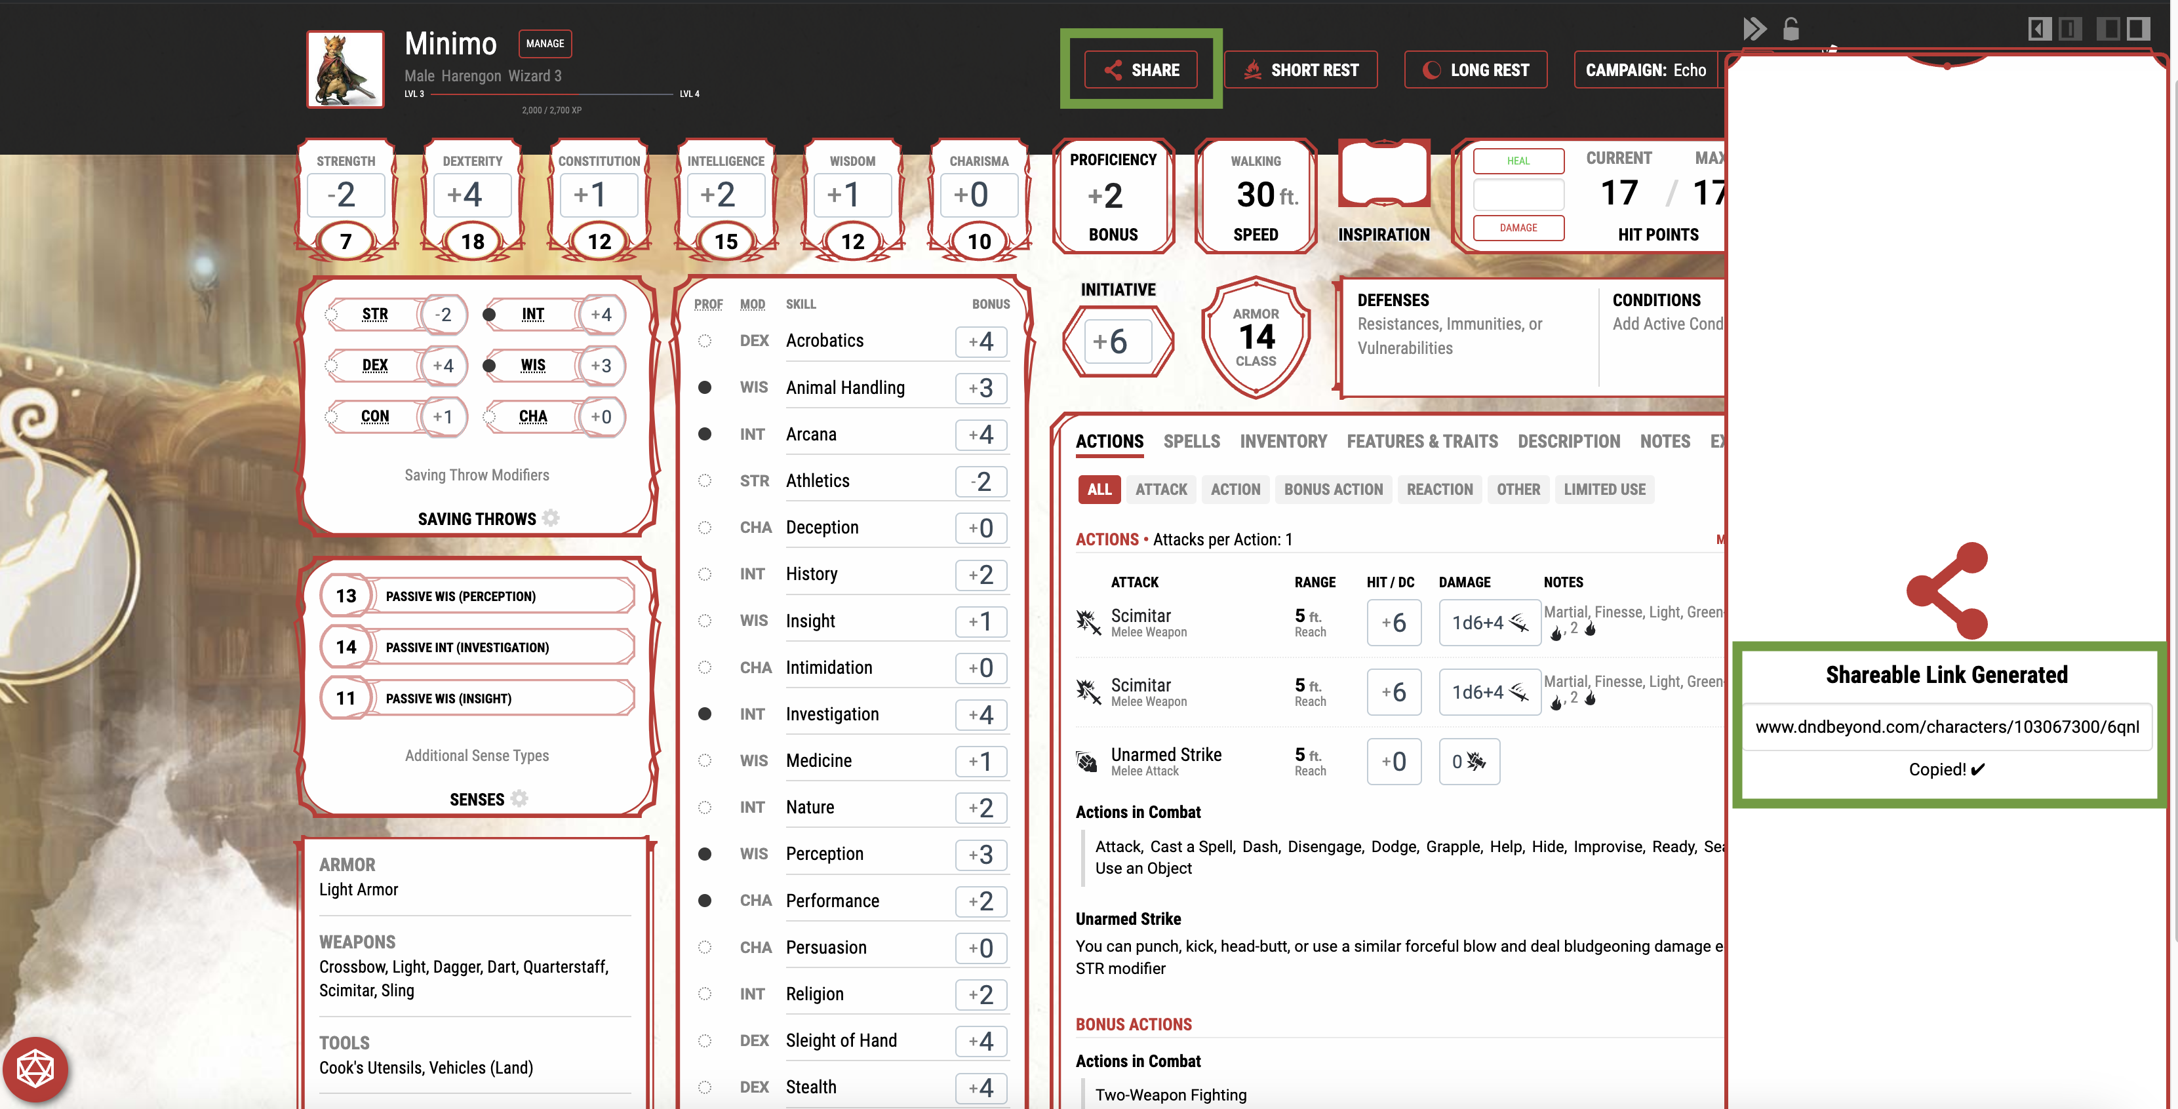Screen dimensions: 2178x1109
Task: Open the Short Rest dialog
Action: tap(1300, 69)
